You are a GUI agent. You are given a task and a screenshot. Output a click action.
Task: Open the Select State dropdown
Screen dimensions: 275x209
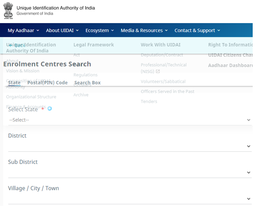coord(130,120)
